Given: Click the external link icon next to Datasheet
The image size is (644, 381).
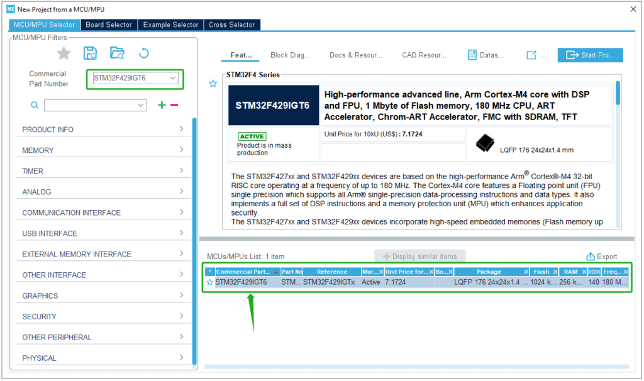Looking at the screenshot, I should [x=531, y=55].
